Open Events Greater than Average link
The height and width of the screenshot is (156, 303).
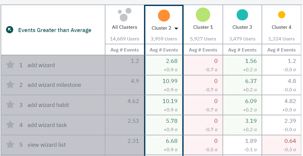point(55,30)
